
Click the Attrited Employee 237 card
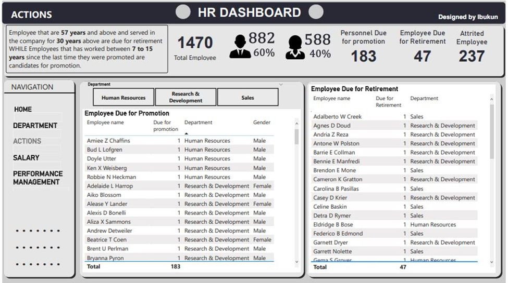(x=472, y=47)
